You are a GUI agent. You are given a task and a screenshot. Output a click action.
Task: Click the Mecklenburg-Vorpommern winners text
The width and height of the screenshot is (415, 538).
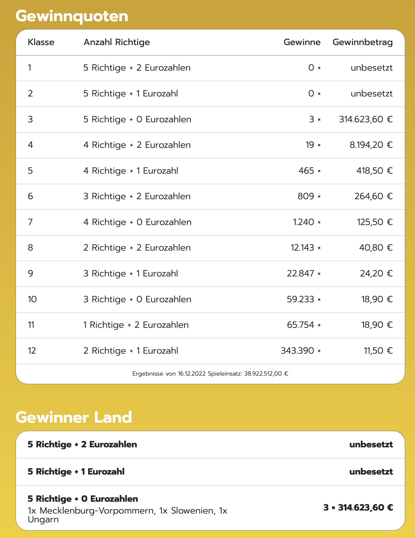(x=128, y=515)
